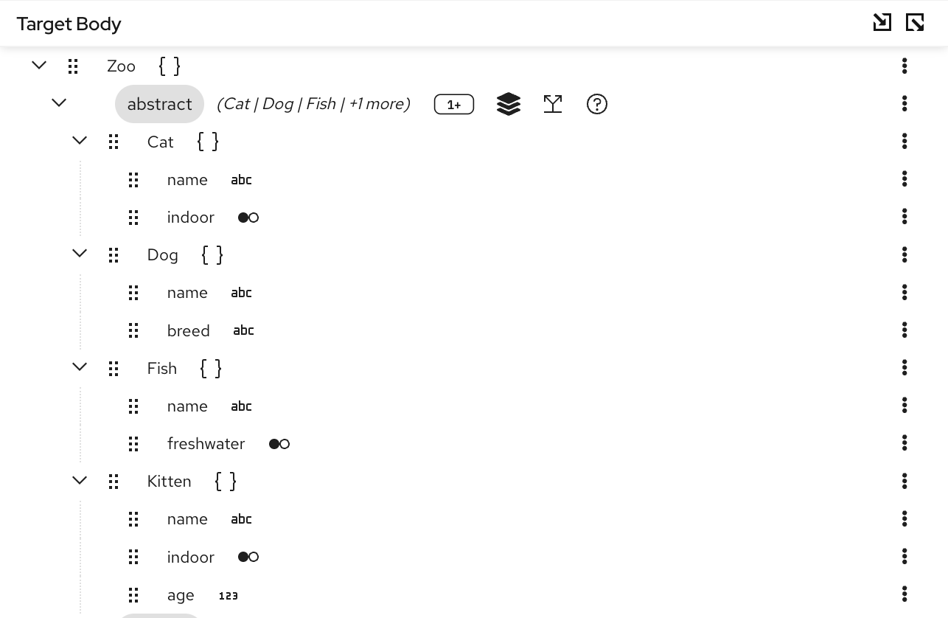
Task: Open kebab menu for Kitten's indoor row
Action: pyautogui.click(x=905, y=556)
